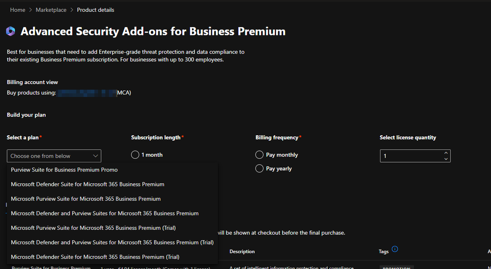Choose the Pay monthly billing option
491x269 pixels.
(x=260, y=155)
